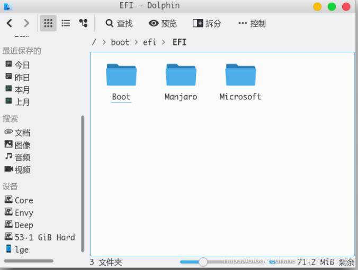The image size is (358, 270).
Task: Click the yellow minimize window button
Action: [x=317, y=7]
